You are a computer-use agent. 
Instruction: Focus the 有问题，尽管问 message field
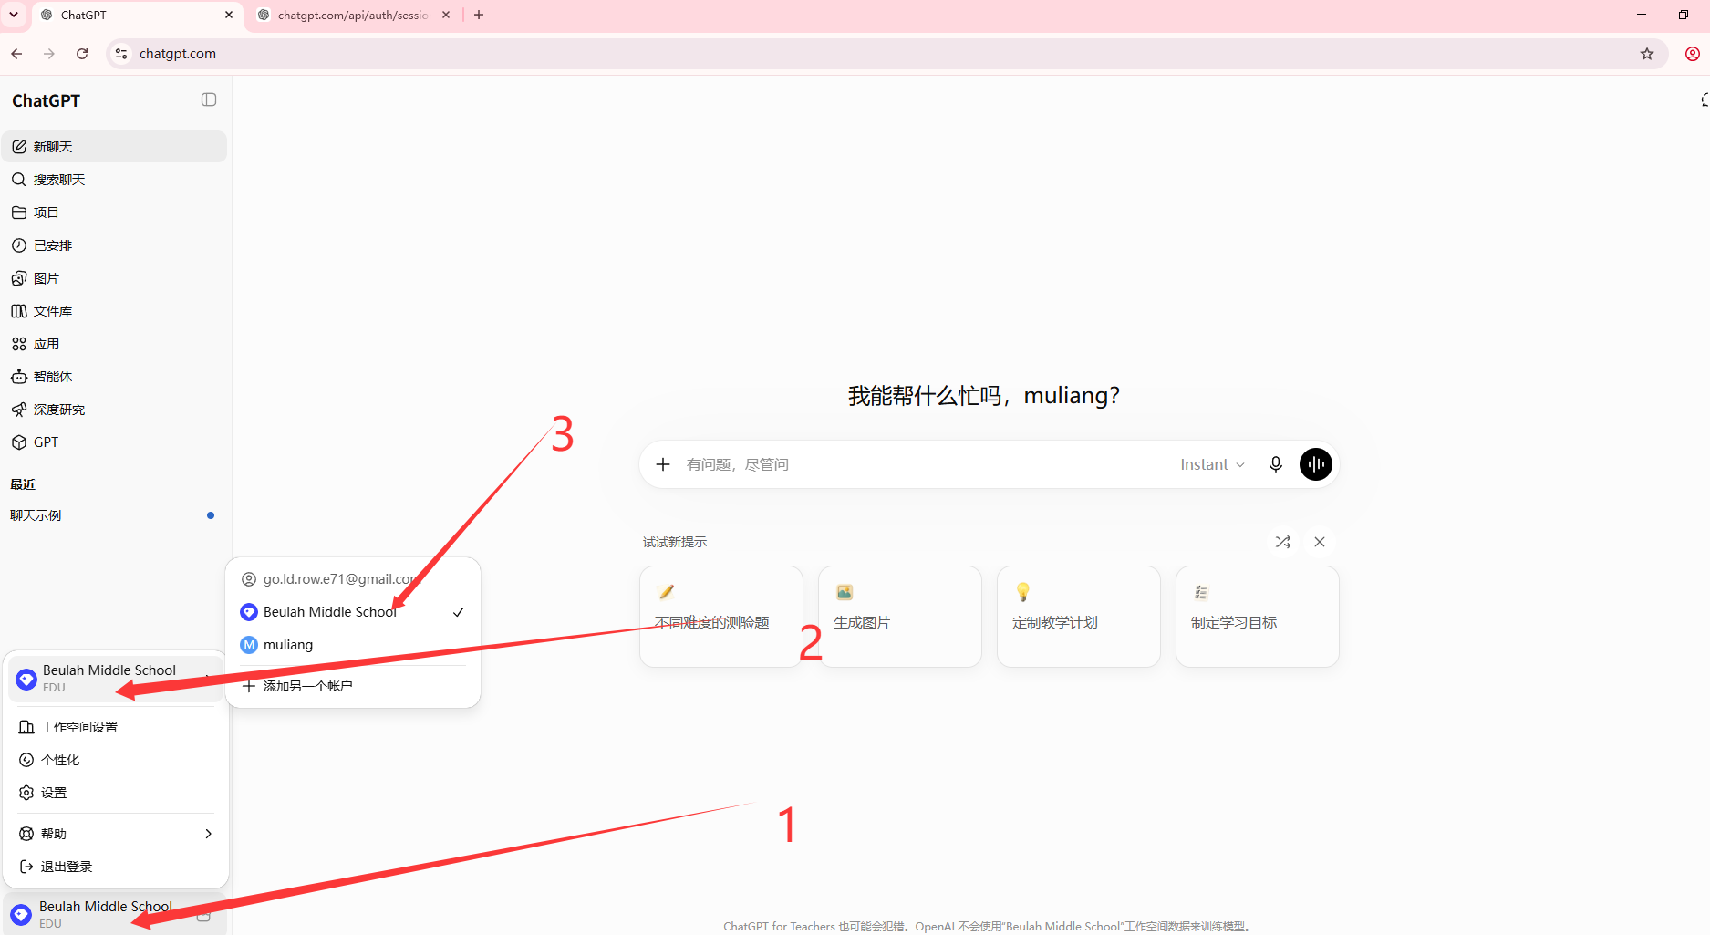[926, 464]
